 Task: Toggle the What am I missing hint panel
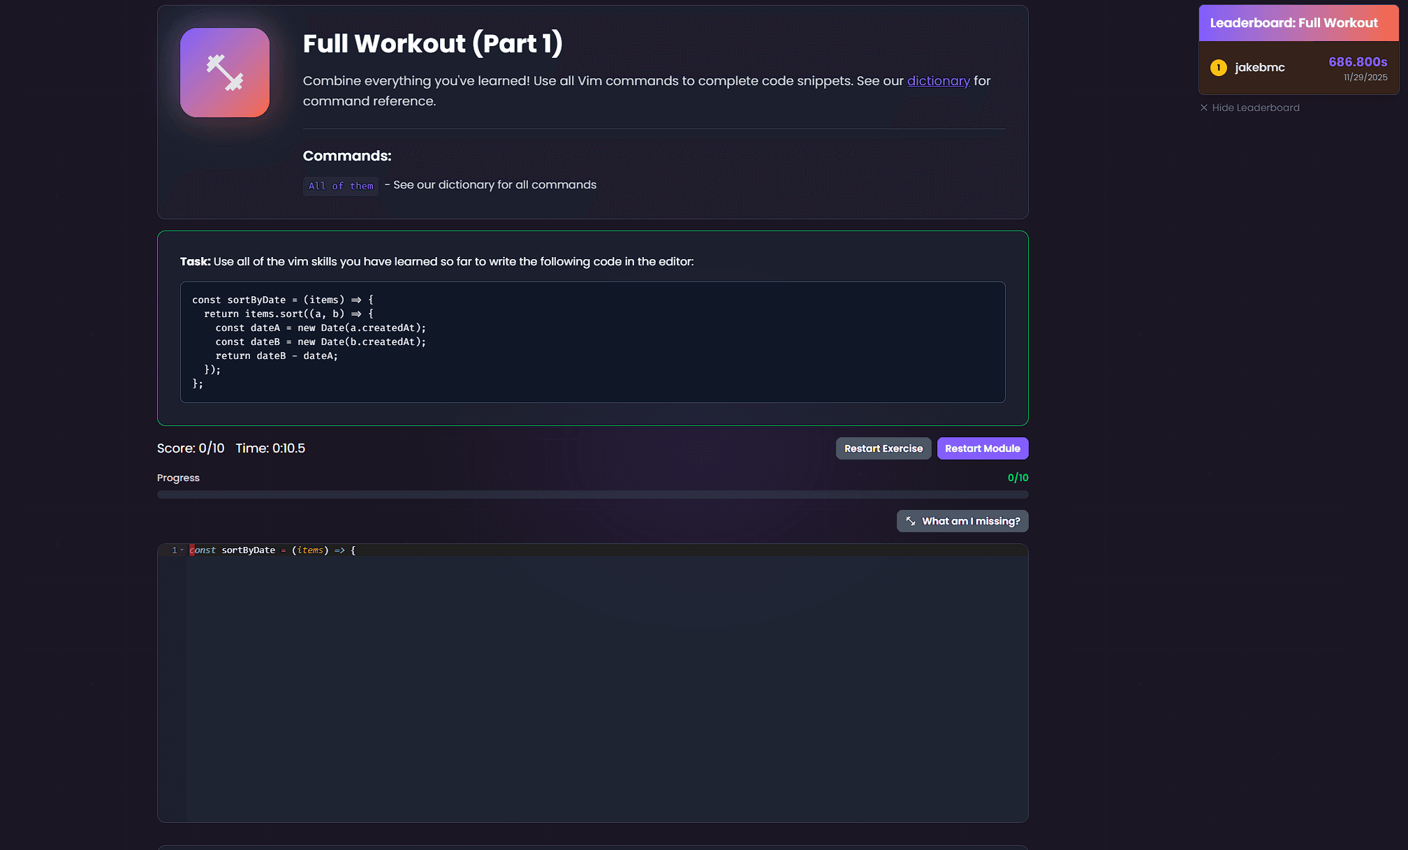(x=962, y=521)
